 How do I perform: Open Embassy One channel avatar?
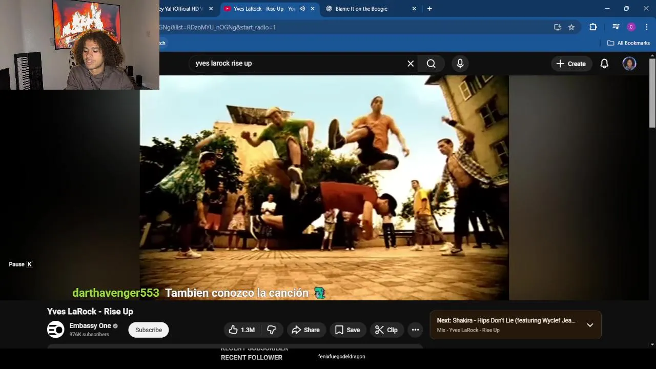click(56, 330)
